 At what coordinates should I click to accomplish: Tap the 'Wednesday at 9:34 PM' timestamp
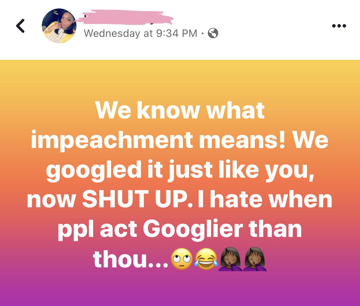pyautogui.click(x=141, y=33)
